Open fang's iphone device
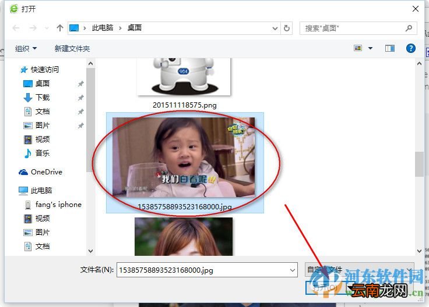The height and width of the screenshot is (307, 429). click(53, 205)
